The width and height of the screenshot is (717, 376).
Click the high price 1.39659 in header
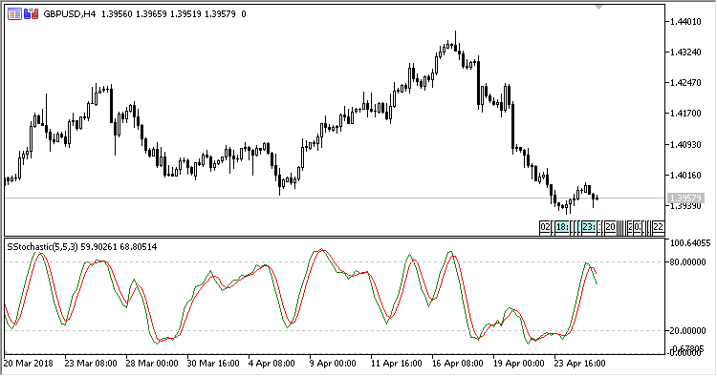151,14
